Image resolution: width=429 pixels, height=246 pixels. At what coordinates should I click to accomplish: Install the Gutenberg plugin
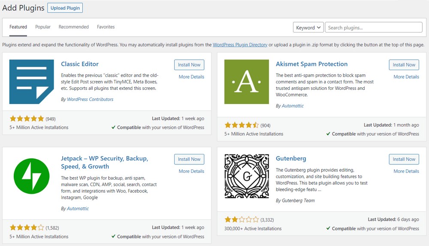(x=404, y=159)
